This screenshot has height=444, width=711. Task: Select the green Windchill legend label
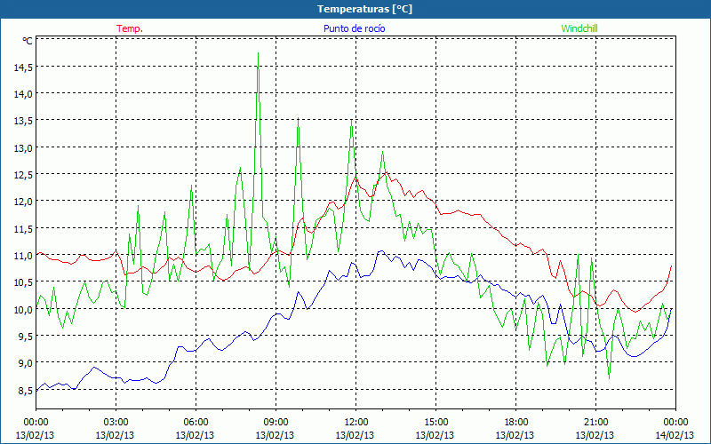pos(579,28)
